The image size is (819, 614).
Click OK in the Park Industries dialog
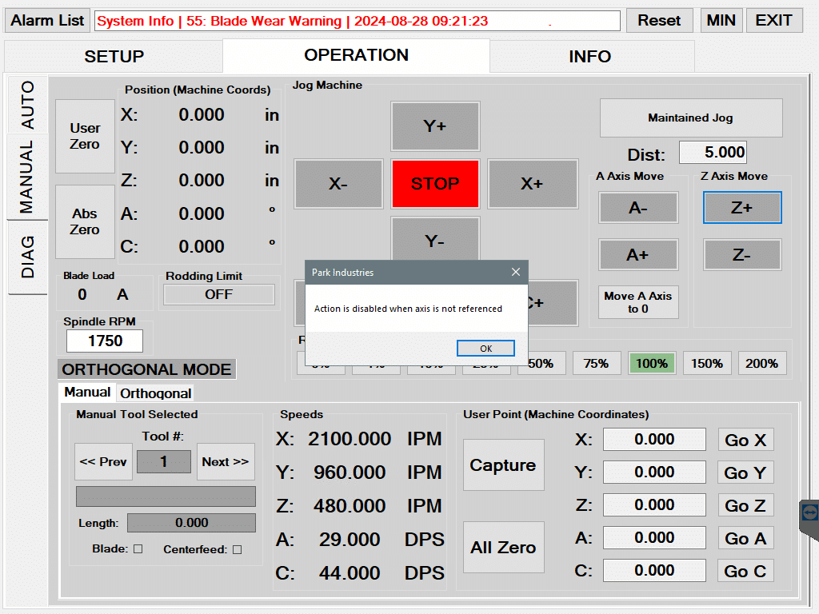485,349
